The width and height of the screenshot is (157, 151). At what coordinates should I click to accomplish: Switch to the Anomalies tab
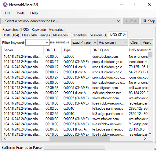[x=56, y=30]
